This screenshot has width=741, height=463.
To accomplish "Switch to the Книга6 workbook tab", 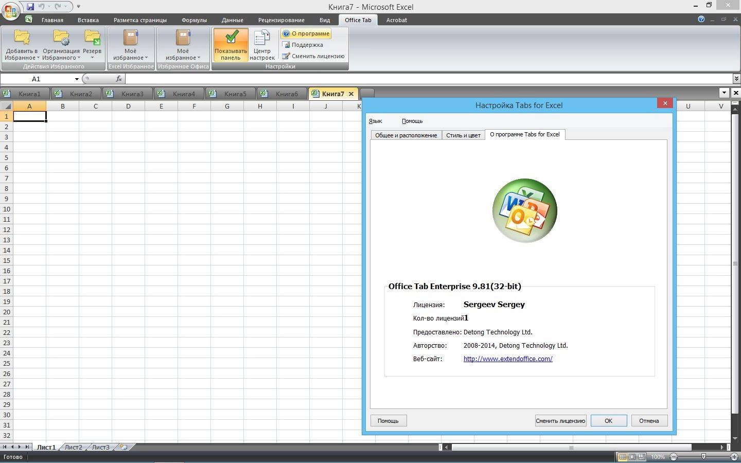I will [283, 94].
